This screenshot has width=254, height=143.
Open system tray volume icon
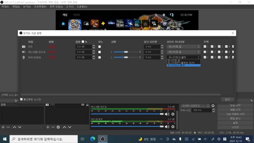[206, 139]
